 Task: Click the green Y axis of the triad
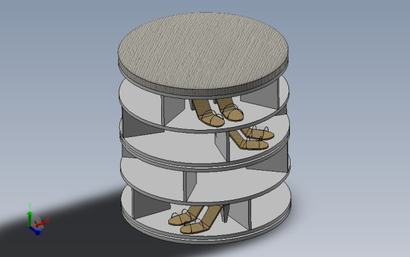click(x=30, y=219)
